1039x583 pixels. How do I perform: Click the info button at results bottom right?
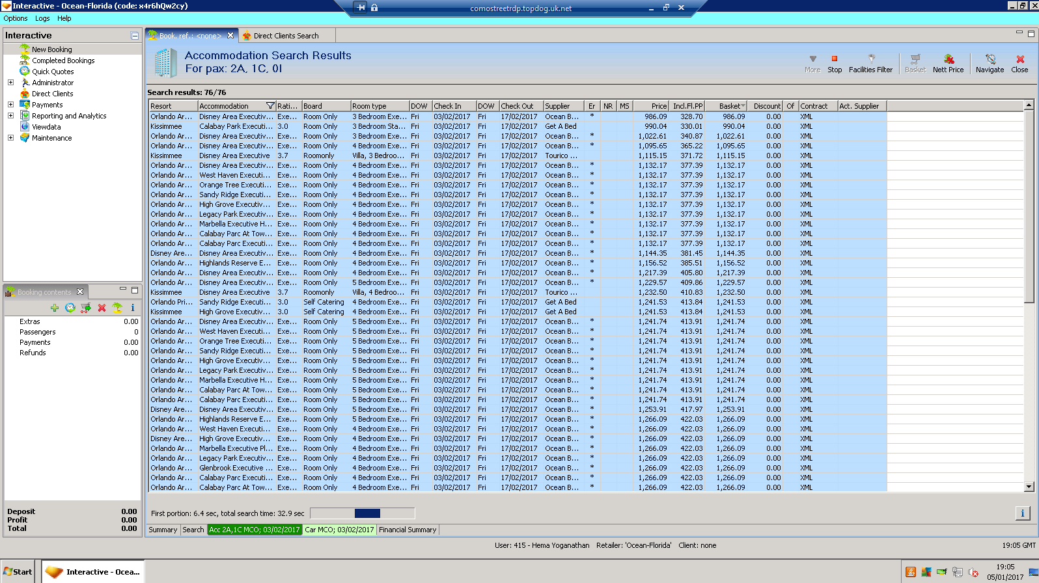click(1022, 513)
